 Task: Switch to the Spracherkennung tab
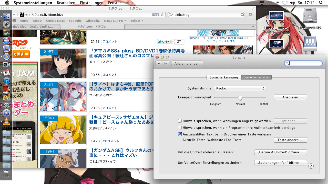click(x=224, y=77)
